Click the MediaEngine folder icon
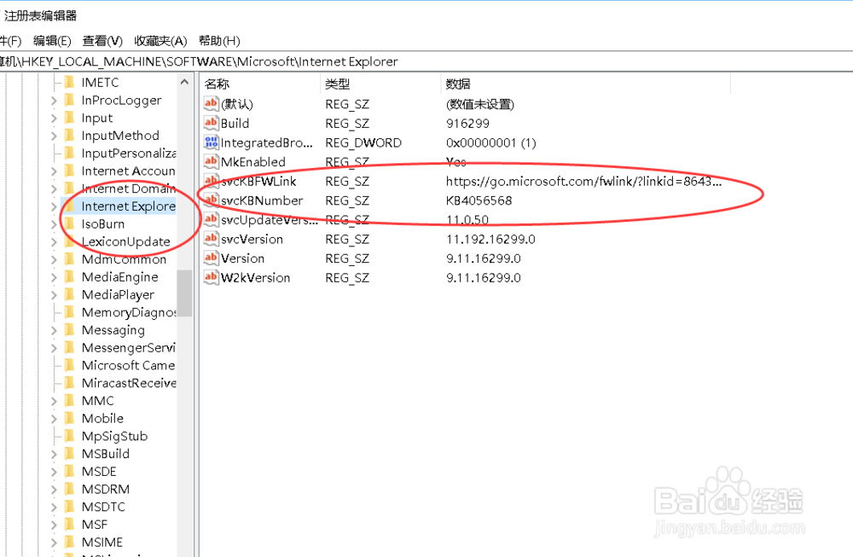This screenshot has height=557, width=853. click(69, 277)
